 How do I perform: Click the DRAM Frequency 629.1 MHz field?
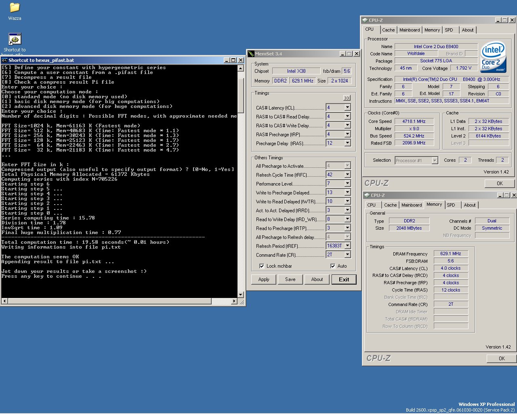coord(451,253)
